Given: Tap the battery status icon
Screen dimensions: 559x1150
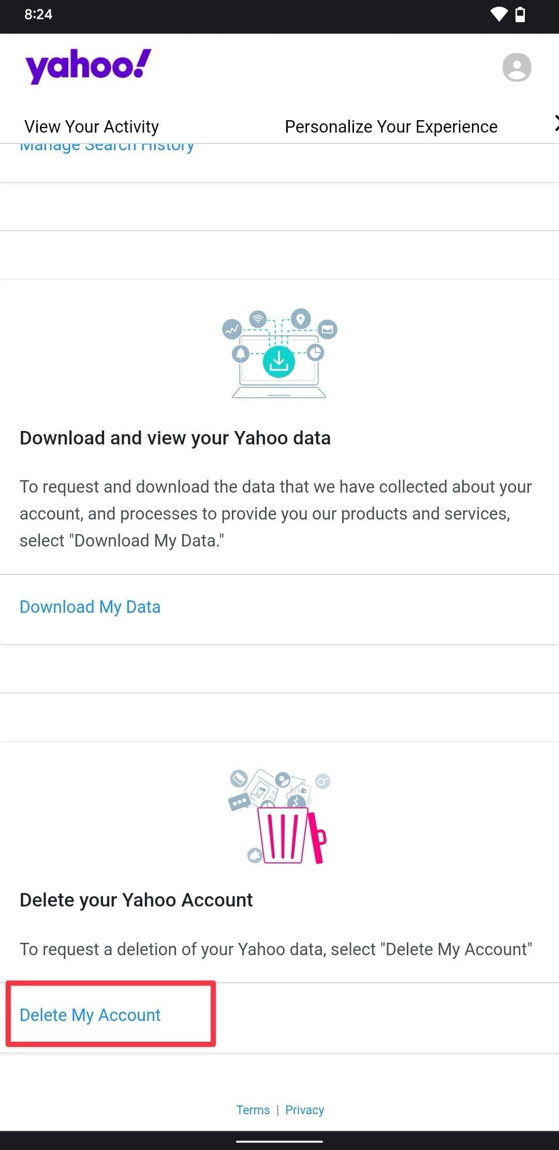Looking at the screenshot, I should pos(521,15).
